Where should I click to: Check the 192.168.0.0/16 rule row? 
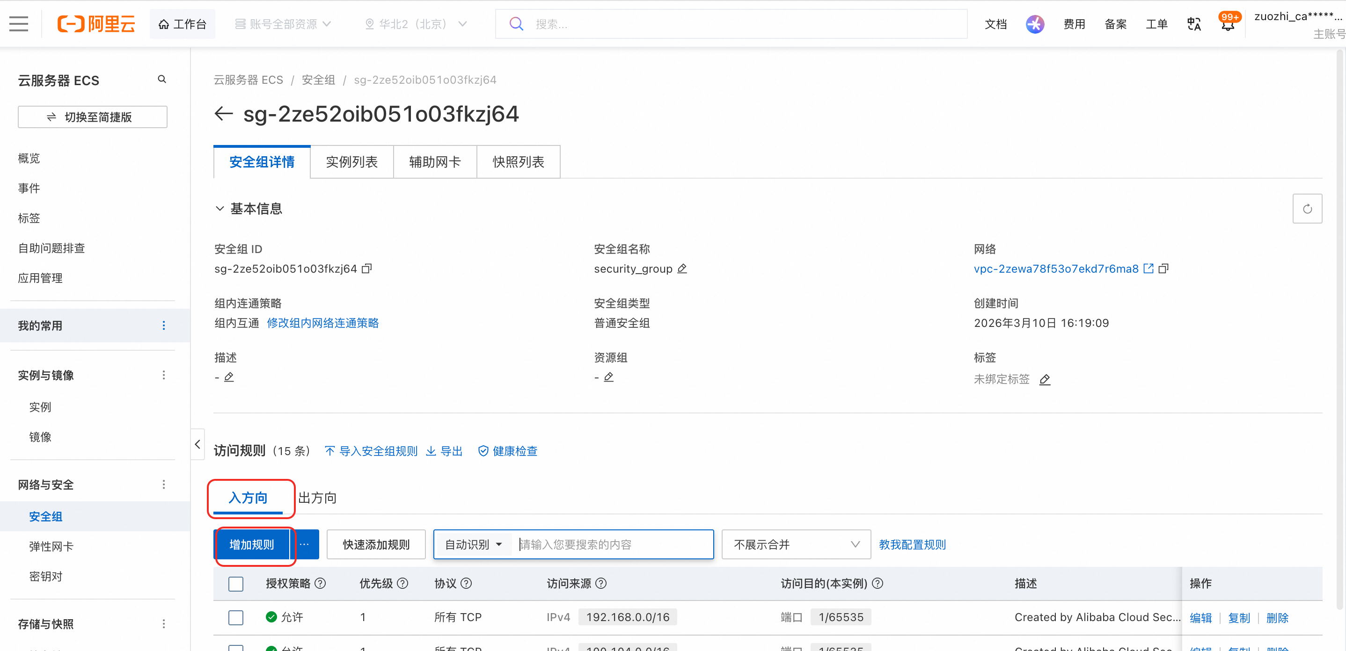point(236,618)
